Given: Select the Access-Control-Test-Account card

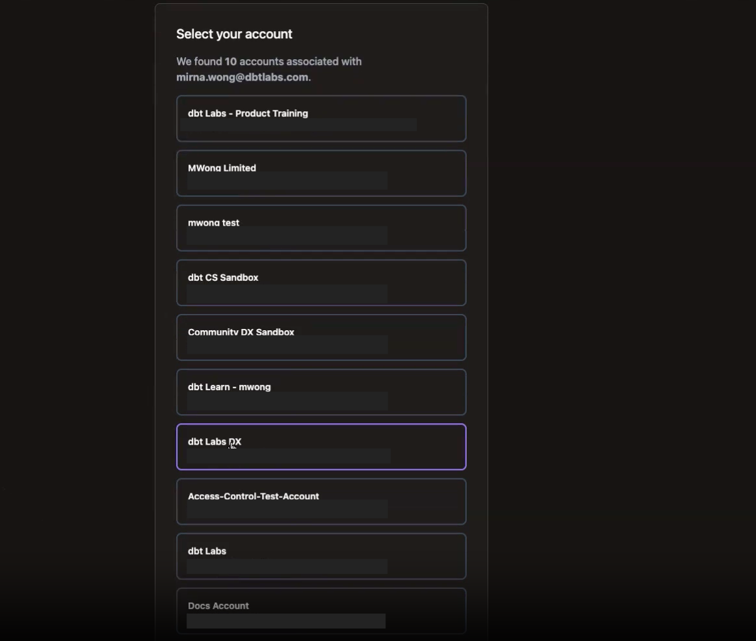Looking at the screenshot, I should [321, 502].
